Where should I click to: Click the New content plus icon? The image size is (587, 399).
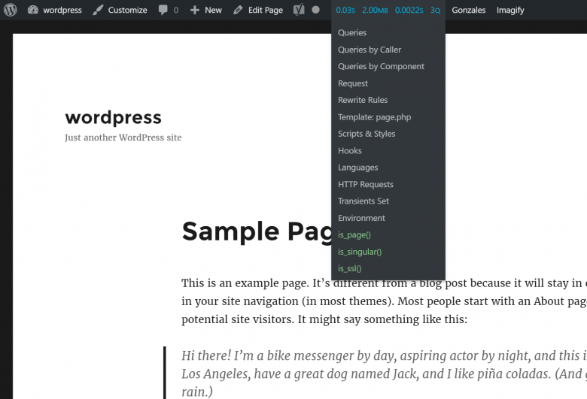(x=195, y=11)
